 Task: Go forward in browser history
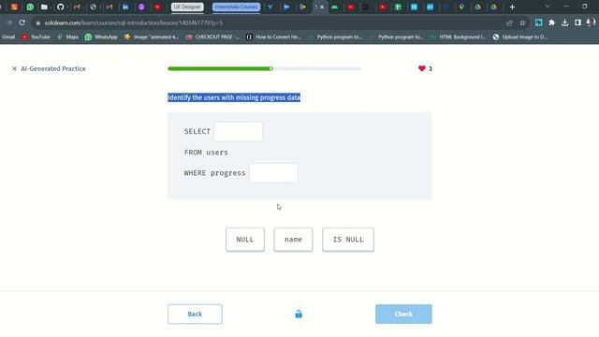coord(8,22)
